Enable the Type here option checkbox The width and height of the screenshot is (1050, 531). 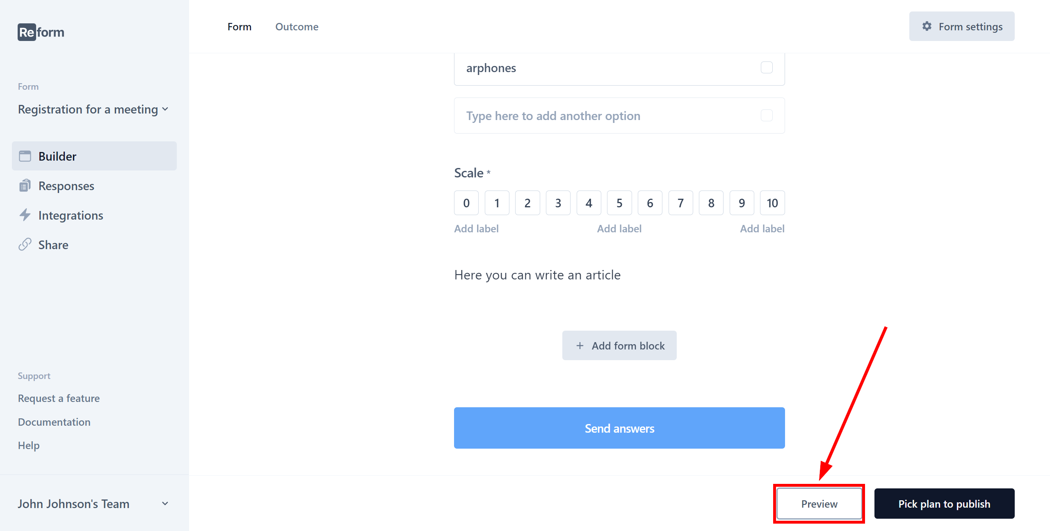(x=767, y=115)
